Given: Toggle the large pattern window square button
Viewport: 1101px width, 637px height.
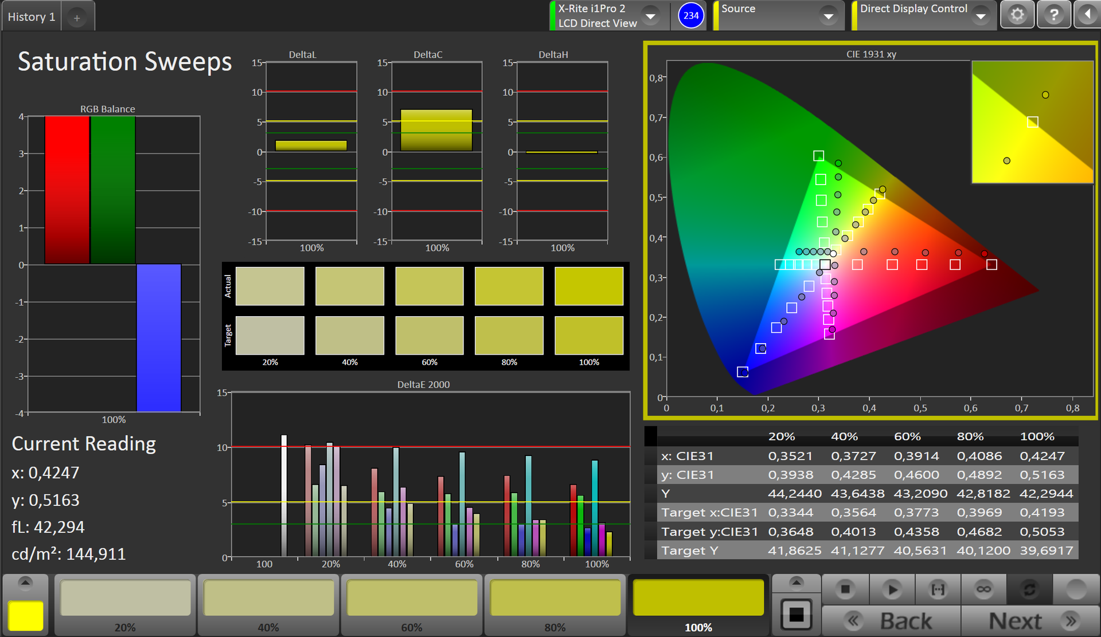Looking at the screenshot, I should click(x=796, y=615).
